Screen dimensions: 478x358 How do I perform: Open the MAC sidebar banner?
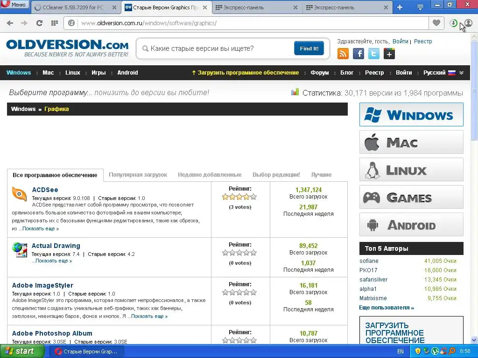(x=411, y=142)
